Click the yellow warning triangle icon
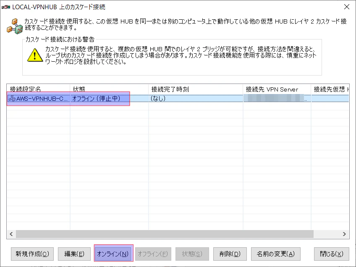Viewport: 356px width, 267px height. 35,55
